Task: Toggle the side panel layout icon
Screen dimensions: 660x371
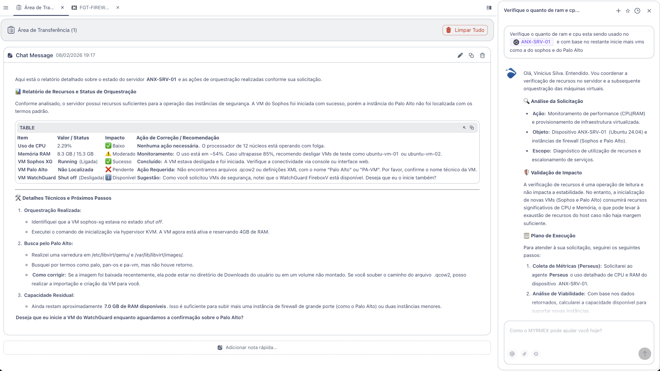Action: click(489, 7)
